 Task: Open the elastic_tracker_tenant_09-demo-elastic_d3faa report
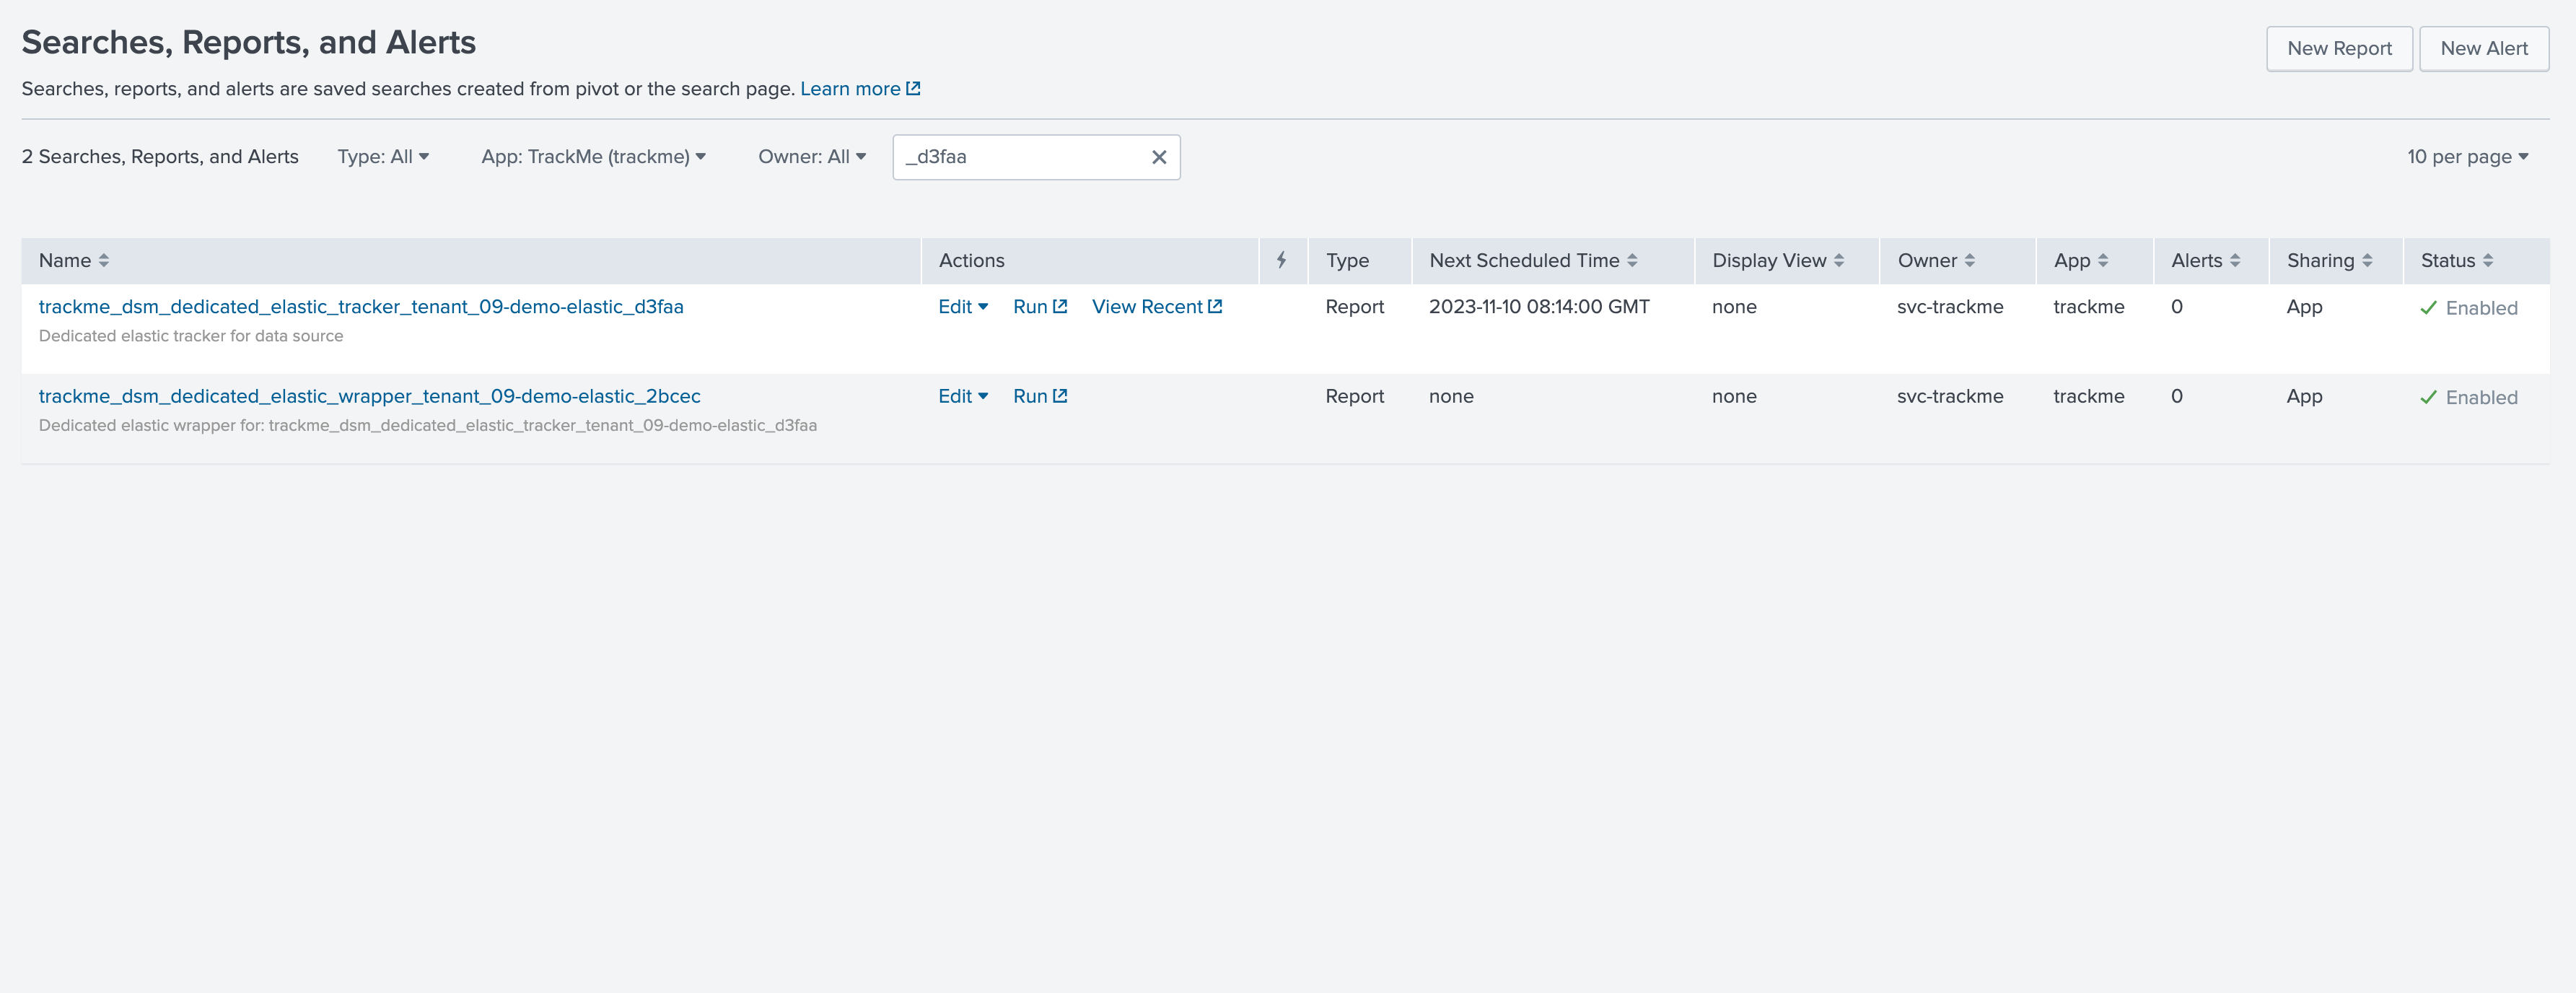tap(361, 307)
